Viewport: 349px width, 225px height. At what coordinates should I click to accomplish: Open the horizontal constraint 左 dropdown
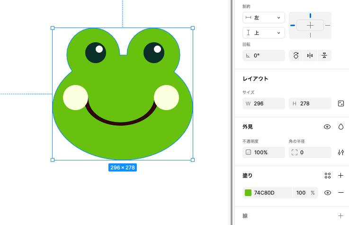263,18
